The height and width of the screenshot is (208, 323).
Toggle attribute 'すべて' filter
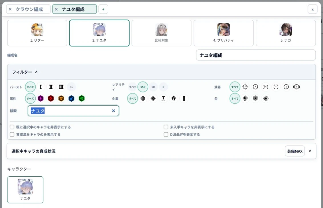click(x=30, y=98)
